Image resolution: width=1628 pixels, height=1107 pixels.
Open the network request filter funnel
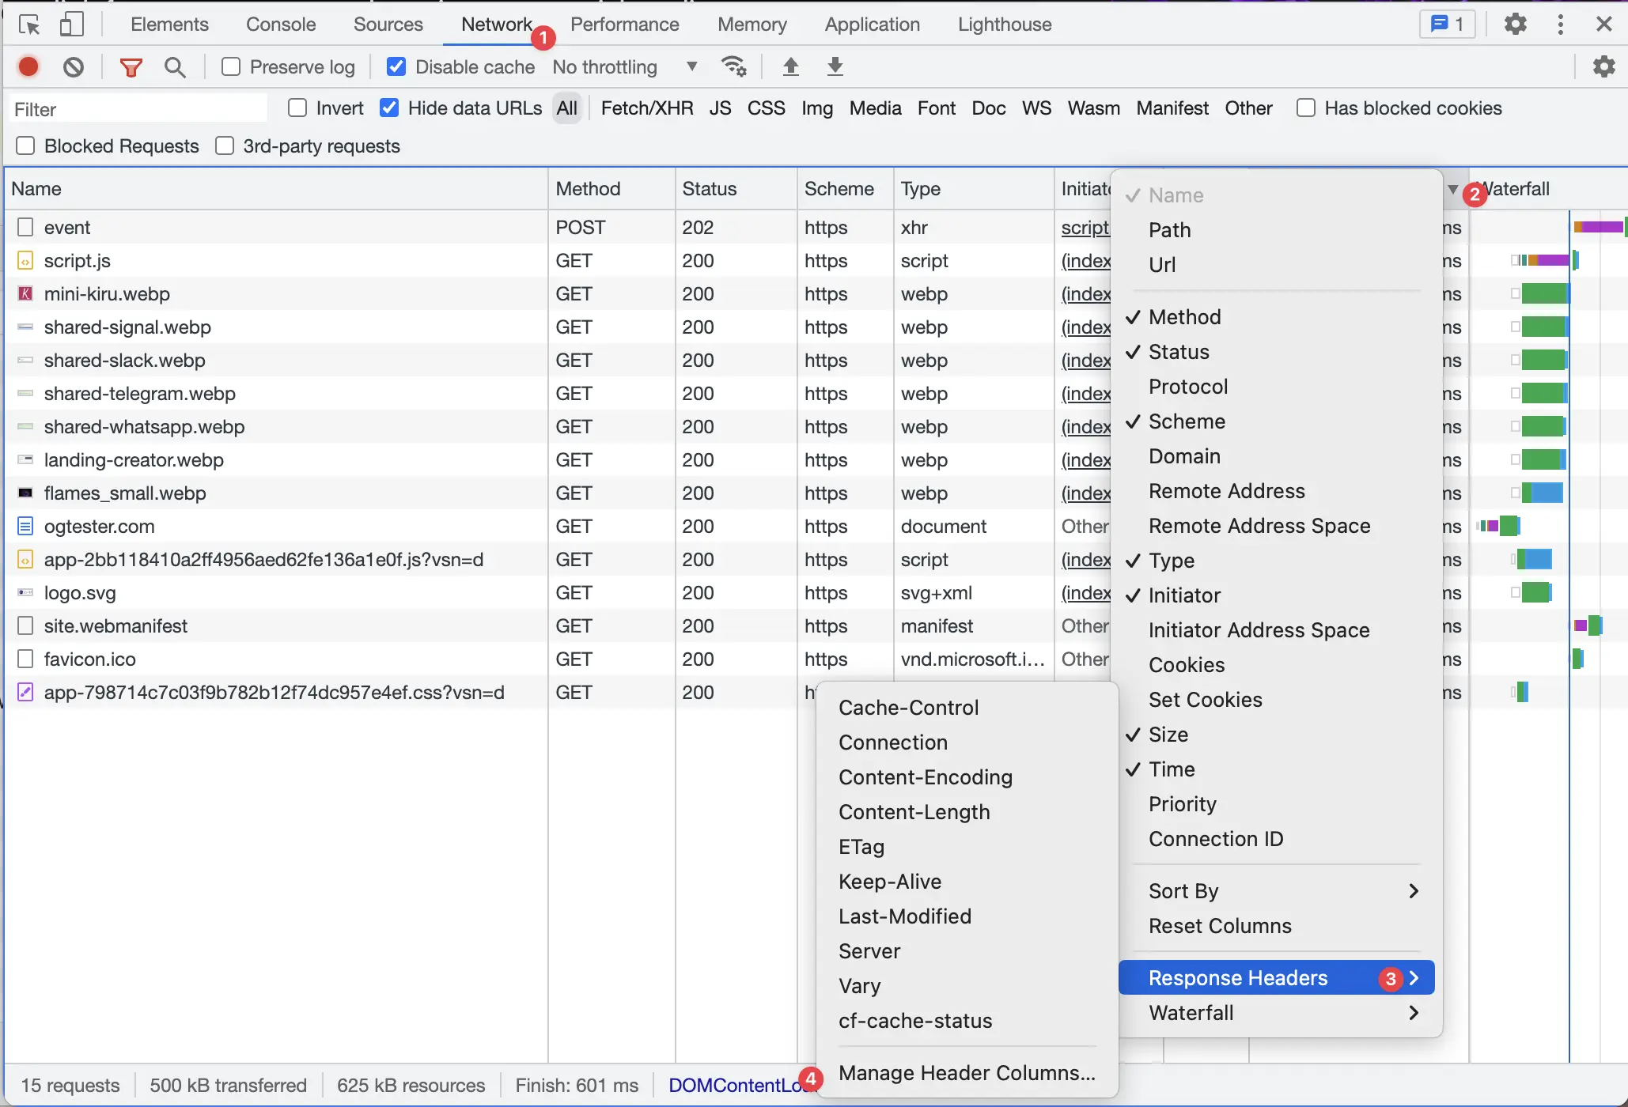131,66
